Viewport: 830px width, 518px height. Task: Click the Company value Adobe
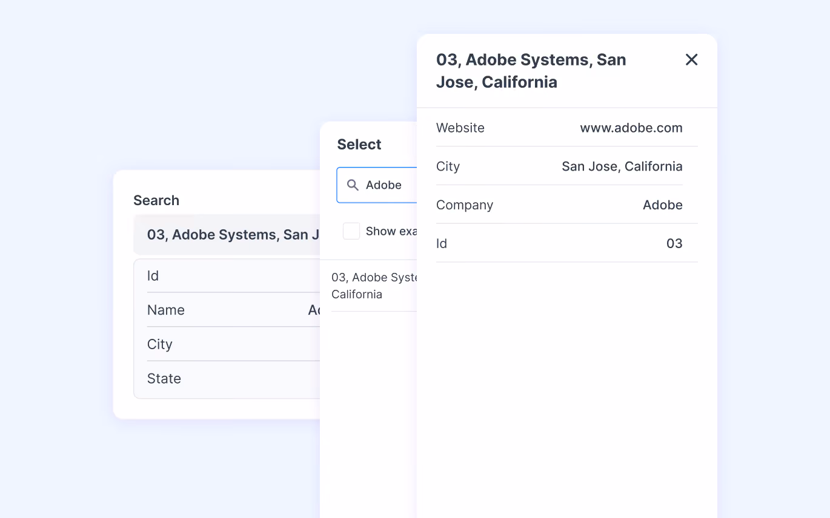tap(663, 205)
